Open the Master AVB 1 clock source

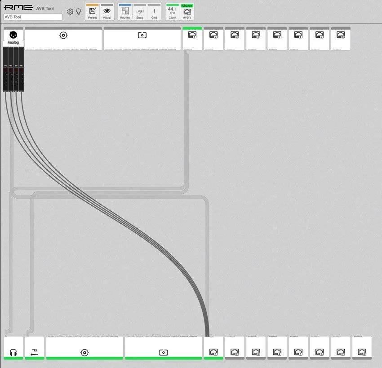(187, 12)
